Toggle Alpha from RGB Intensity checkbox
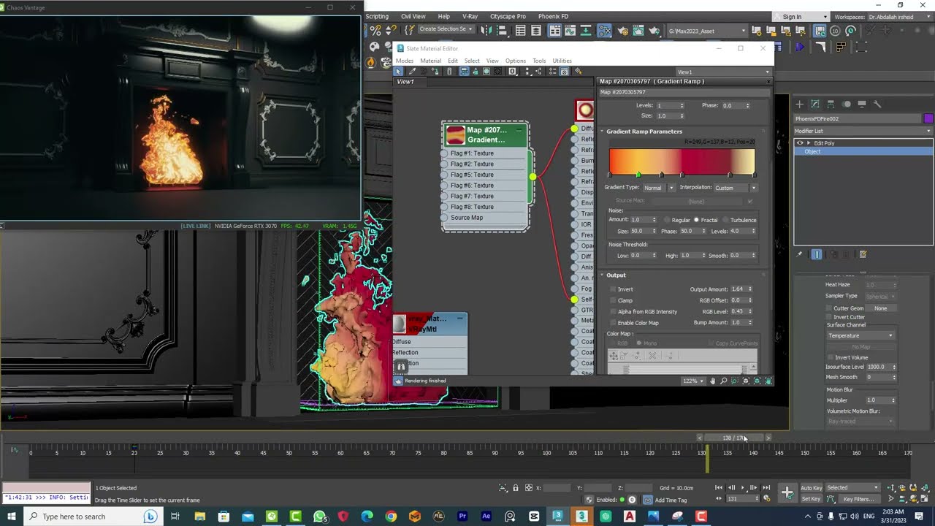Screen dimensions: 935x526 (614, 311)
